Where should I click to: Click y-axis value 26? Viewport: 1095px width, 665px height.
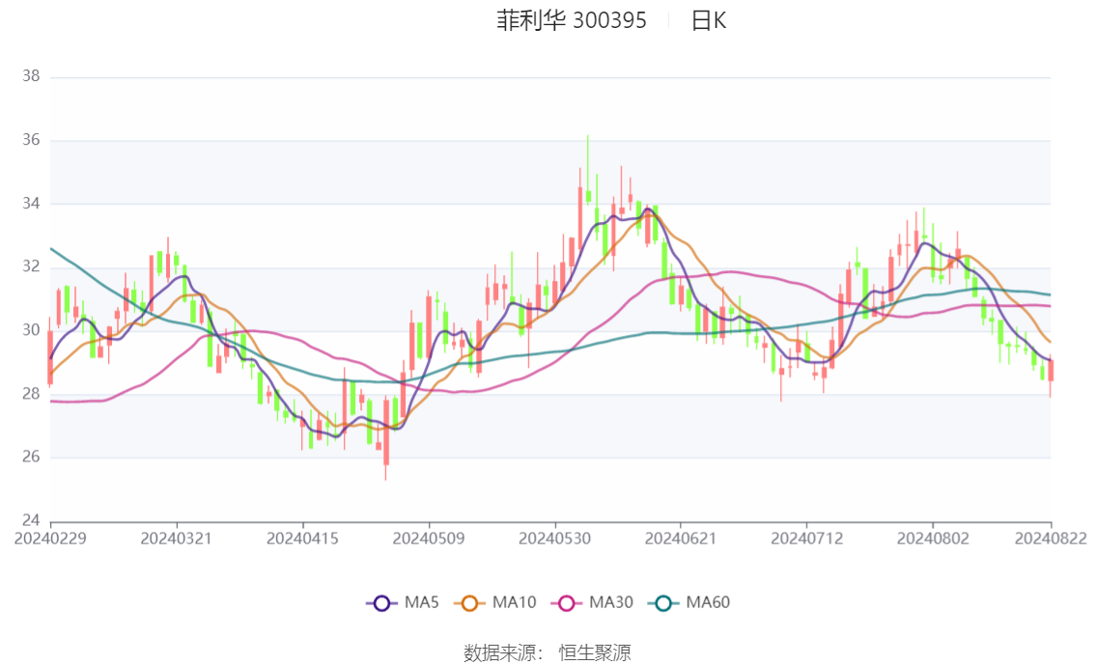[x=31, y=457]
